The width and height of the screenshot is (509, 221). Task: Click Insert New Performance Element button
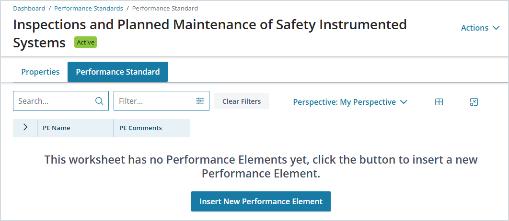pos(261,201)
